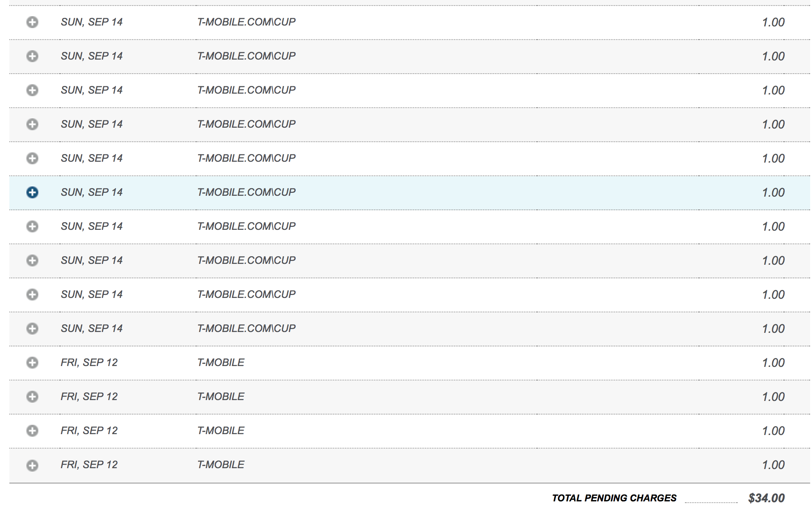Expand the third Fri, Sep 12 T-MOBILE row
811x515 pixels.
(32, 431)
